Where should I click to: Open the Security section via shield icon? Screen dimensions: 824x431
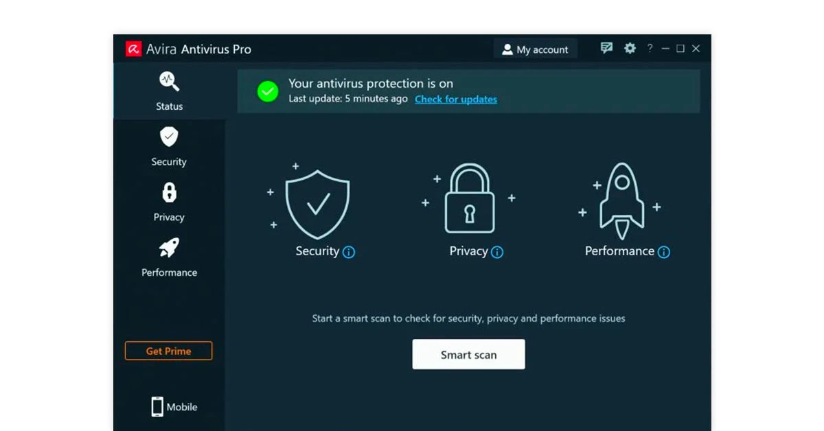coord(168,137)
